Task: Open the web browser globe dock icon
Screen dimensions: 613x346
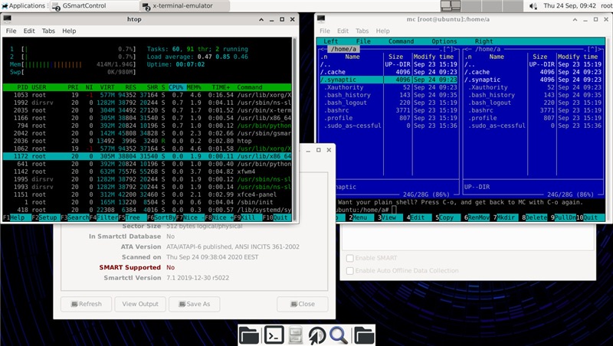Action: pos(317,335)
